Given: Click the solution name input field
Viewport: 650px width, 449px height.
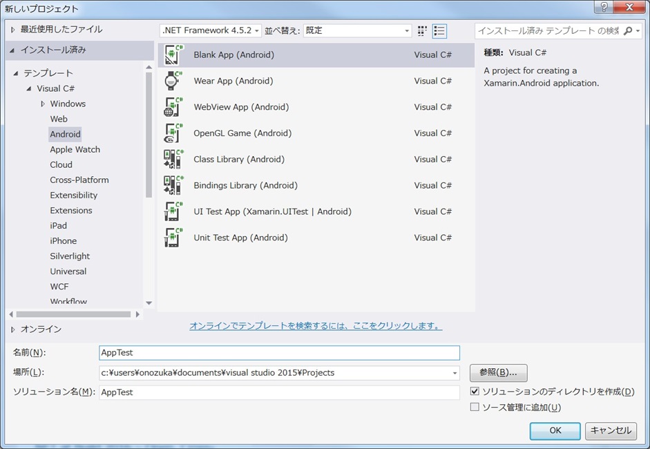Looking at the screenshot, I should tap(279, 392).
